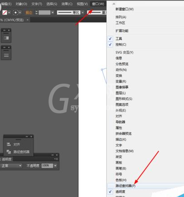Collapse the 透明度 panel with double arrows
Image resolution: width=184 pixels, height=197 pixels.
point(53,155)
